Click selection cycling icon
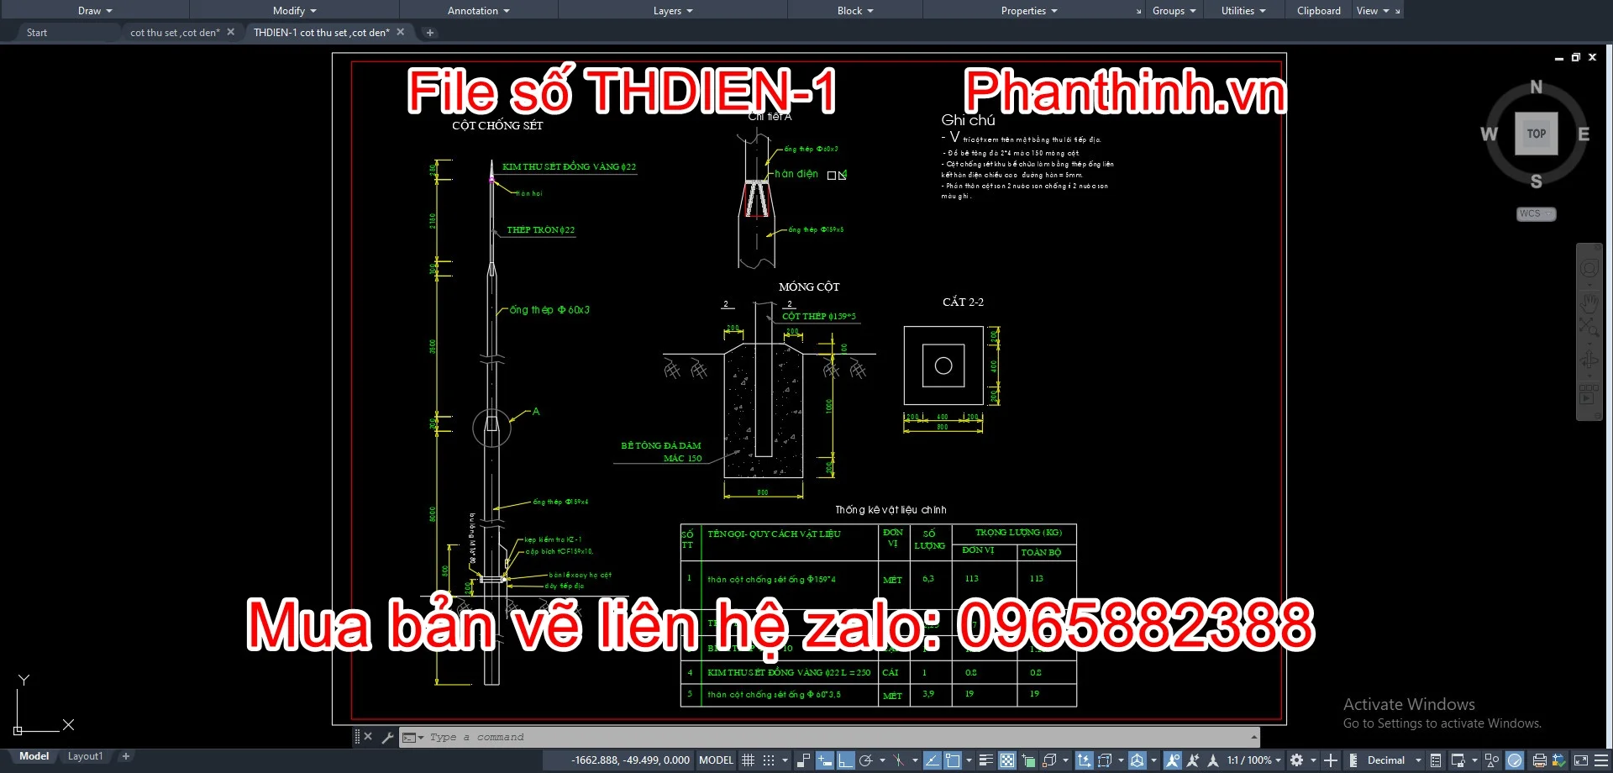Screen dimensions: 1613x773 1028,760
